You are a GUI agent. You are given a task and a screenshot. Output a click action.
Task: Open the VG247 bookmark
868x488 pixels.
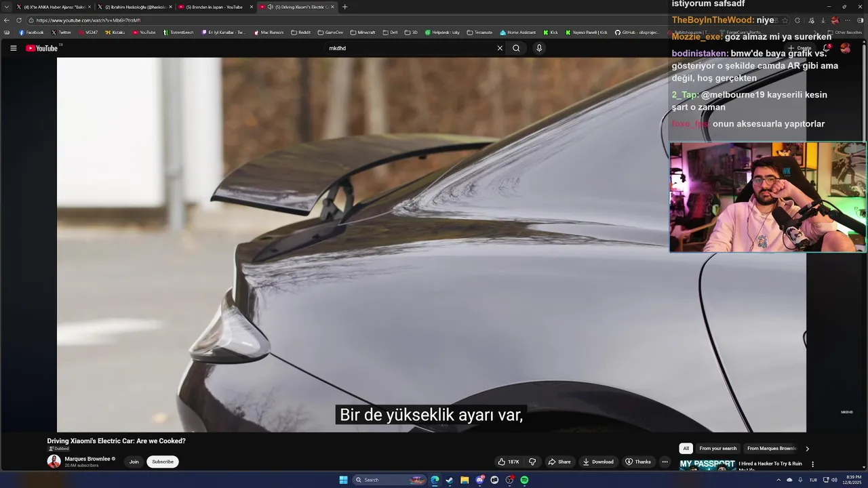(x=87, y=33)
